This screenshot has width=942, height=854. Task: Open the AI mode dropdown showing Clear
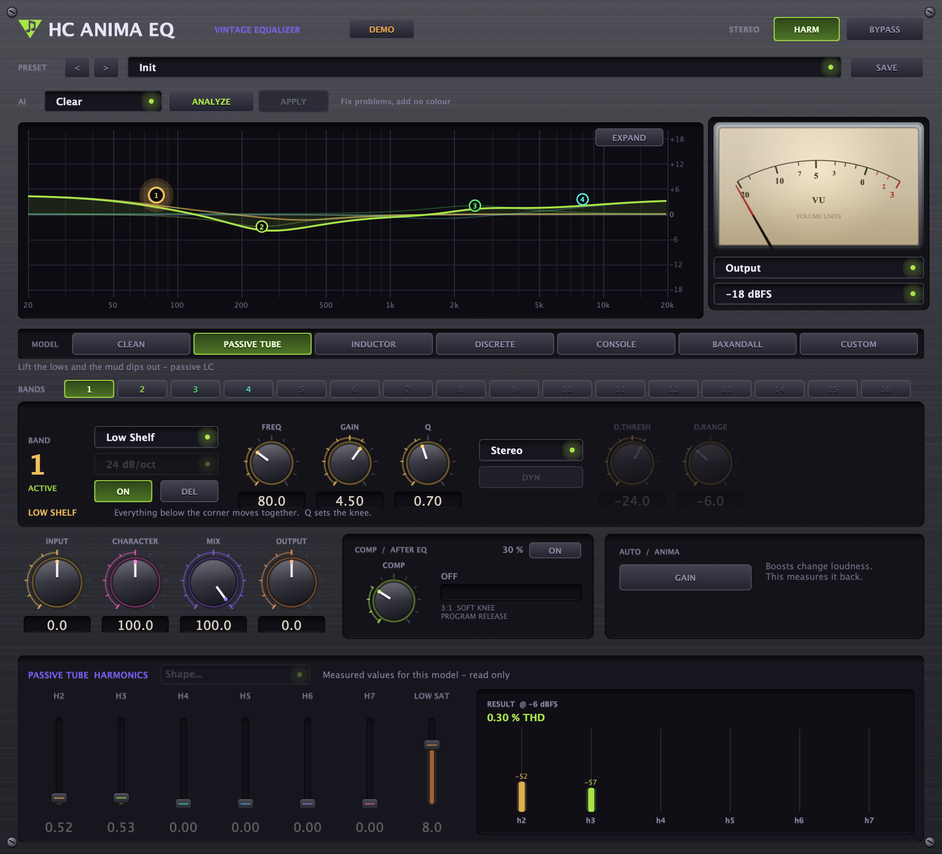coord(103,101)
